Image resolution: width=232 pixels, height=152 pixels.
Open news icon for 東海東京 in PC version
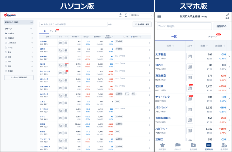tap(66, 58)
